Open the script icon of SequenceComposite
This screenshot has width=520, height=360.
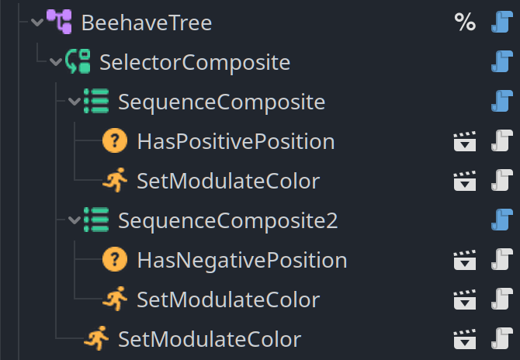(501, 101)
